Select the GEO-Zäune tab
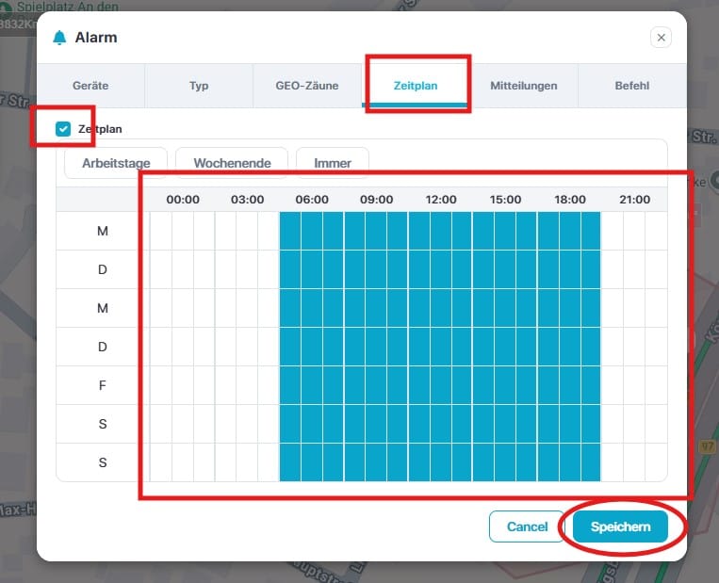719x583 pixels. pos(306,86)
